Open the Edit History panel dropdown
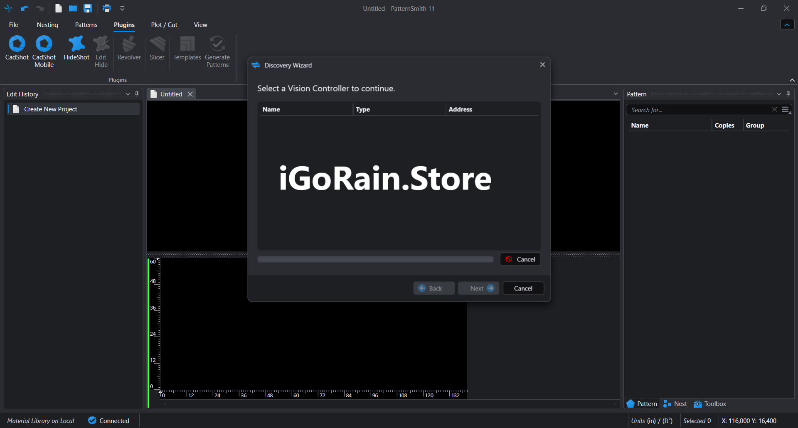 pos(128,94)
